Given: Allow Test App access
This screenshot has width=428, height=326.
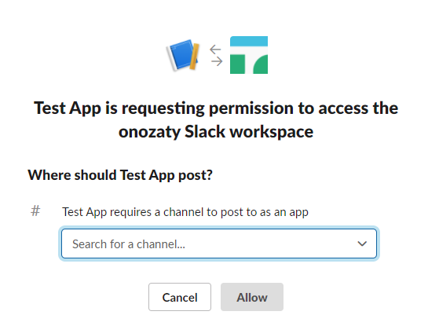Looking at the screenshot, I should pos(252,297).
